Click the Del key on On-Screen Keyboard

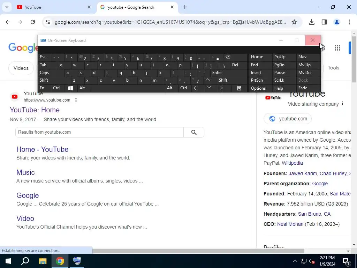click(238, 65)
